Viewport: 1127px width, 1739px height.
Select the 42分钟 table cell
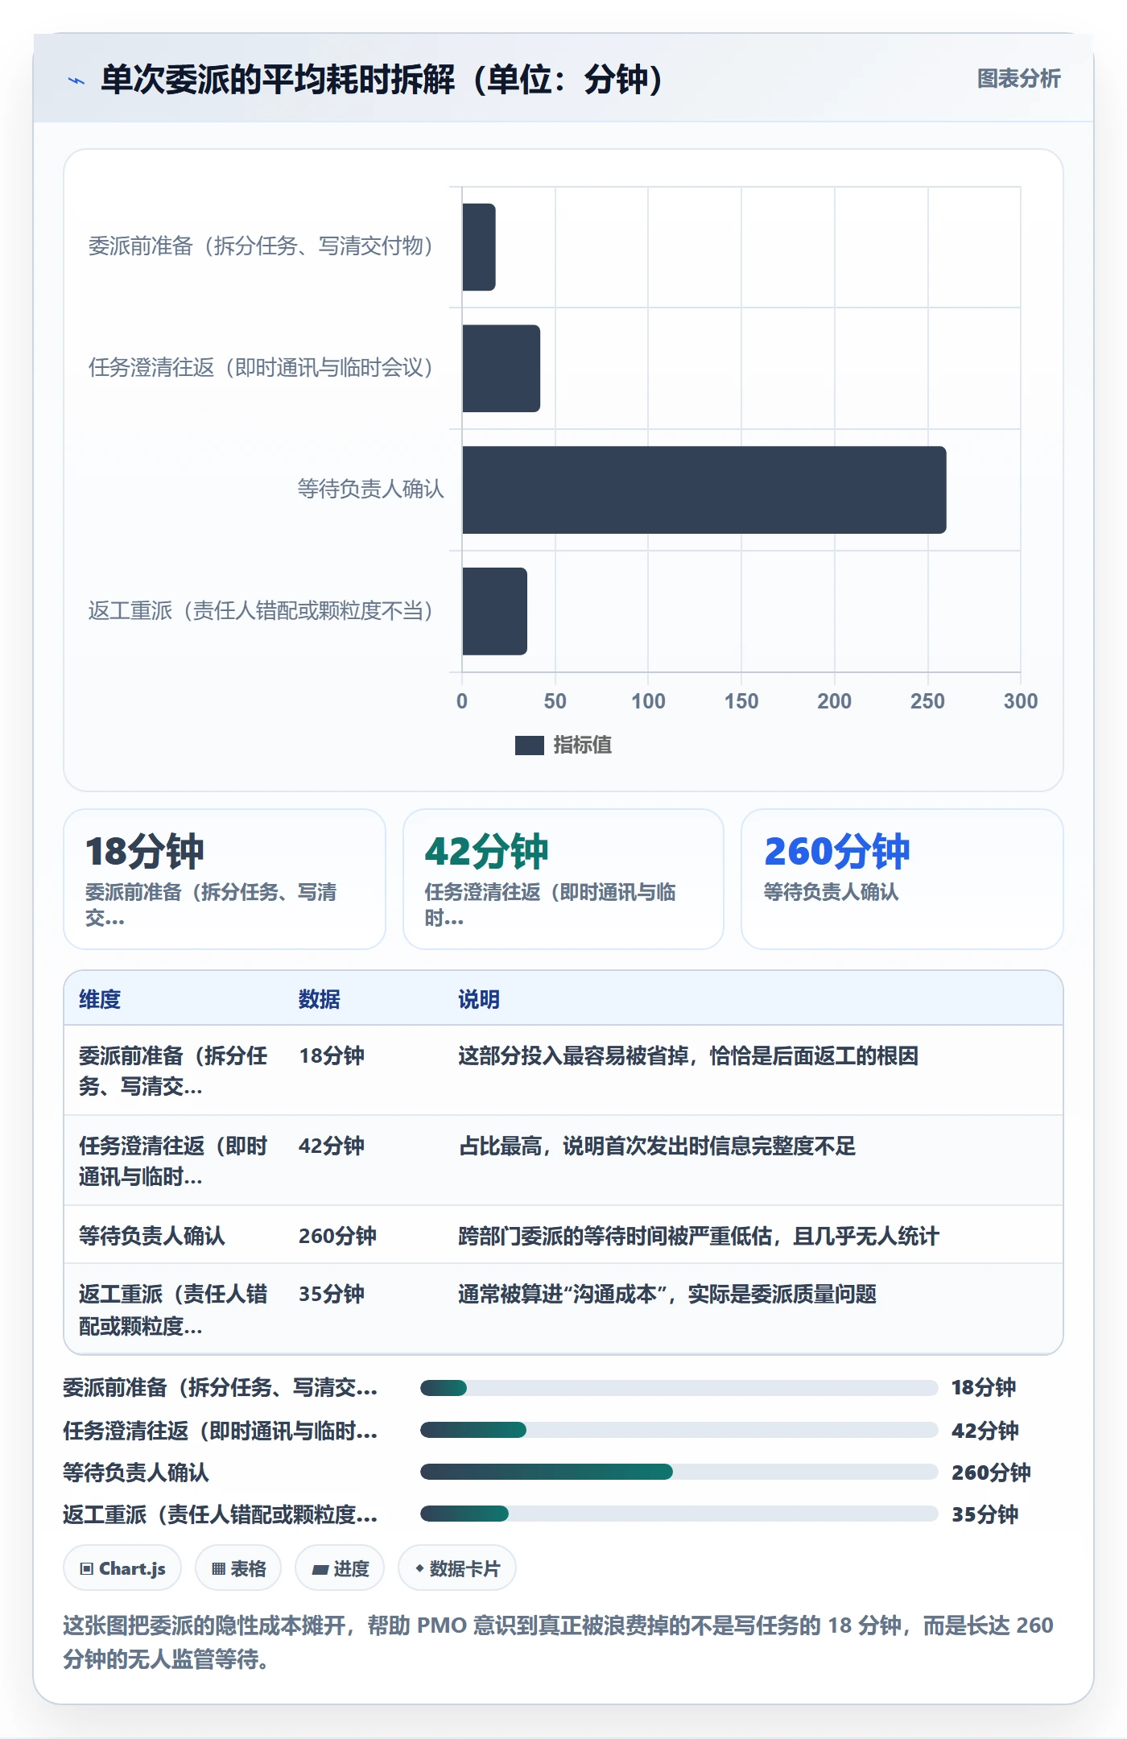pyautogui.click(x=332, y=1146)
